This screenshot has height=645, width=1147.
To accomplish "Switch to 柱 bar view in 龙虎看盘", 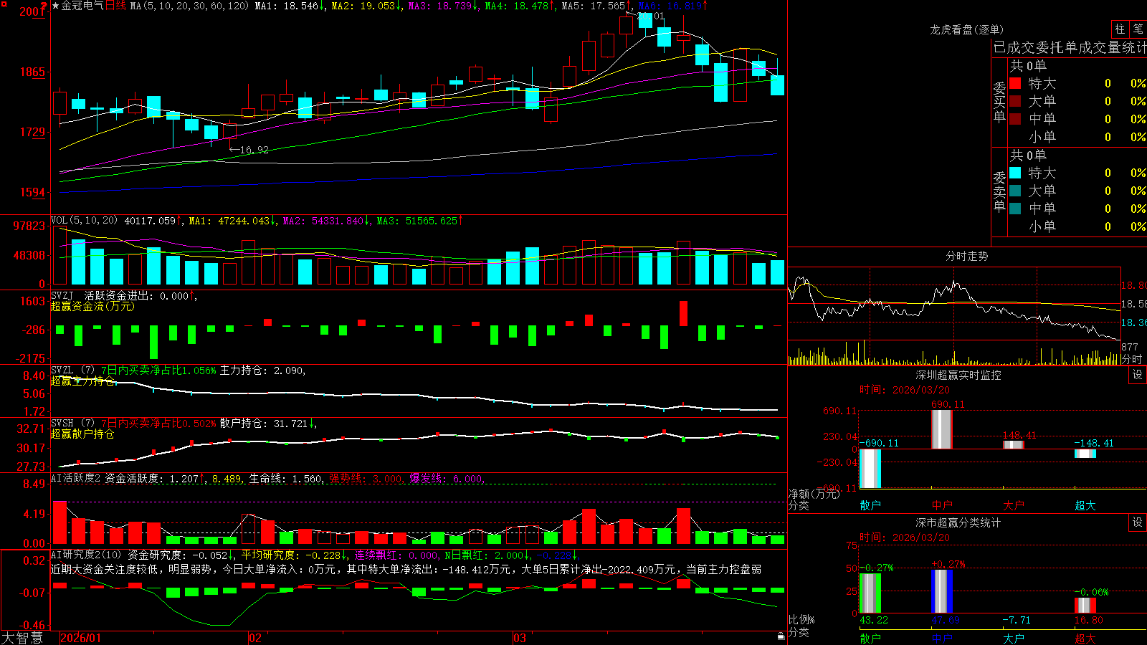I will (1120, 29).
